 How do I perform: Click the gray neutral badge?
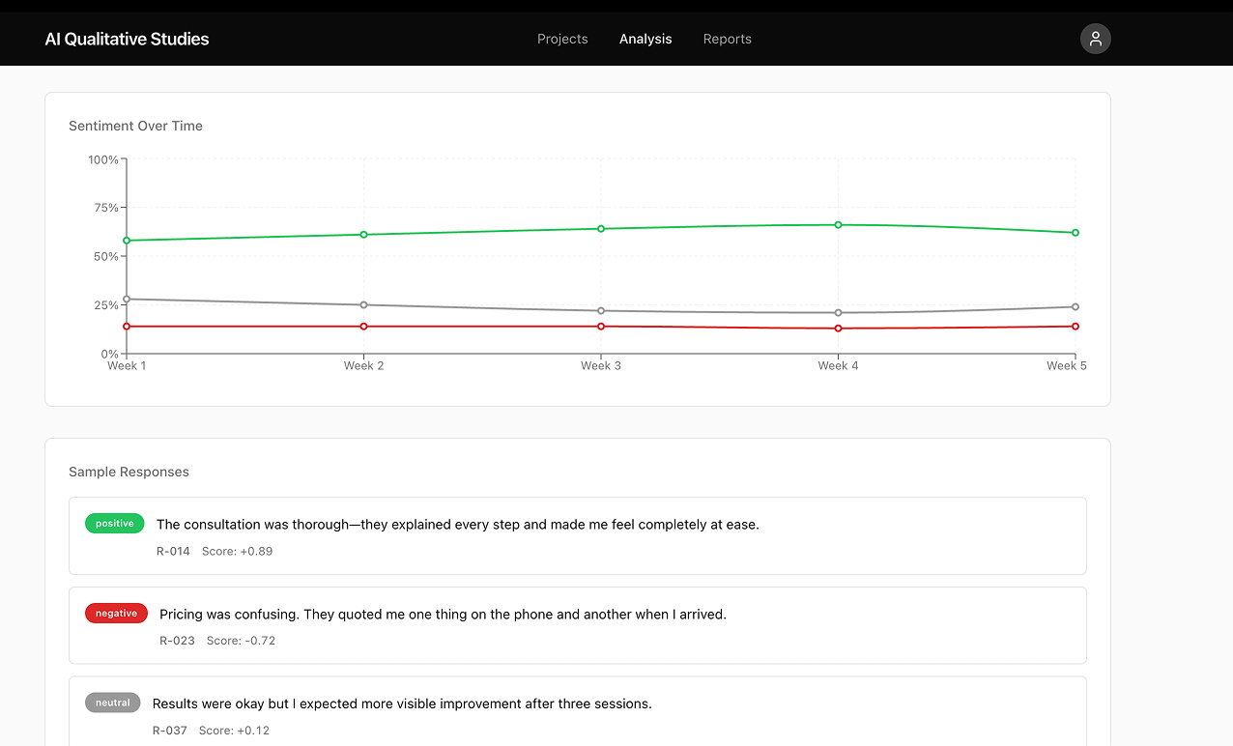tap(113, 703)
